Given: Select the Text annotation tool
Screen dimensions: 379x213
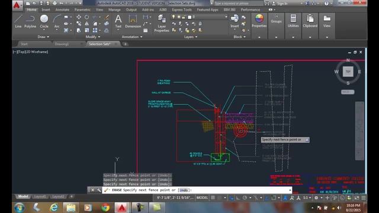Looking at the screenshot, I should [x=118, y=21].
